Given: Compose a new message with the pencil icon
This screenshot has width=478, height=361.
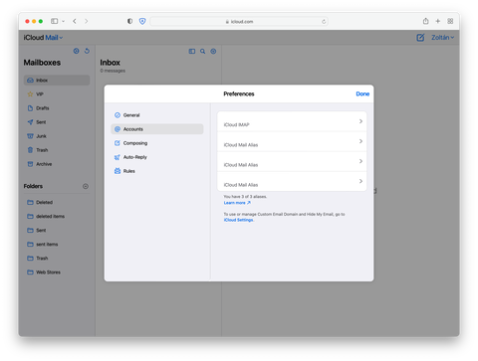Looking at the screenshot, I should click(x=420, y=38).
